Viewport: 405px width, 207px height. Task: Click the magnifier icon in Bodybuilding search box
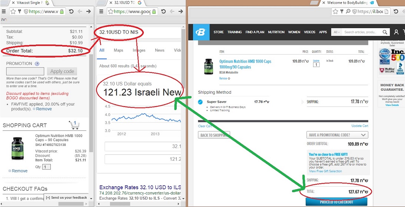point(385,32)
